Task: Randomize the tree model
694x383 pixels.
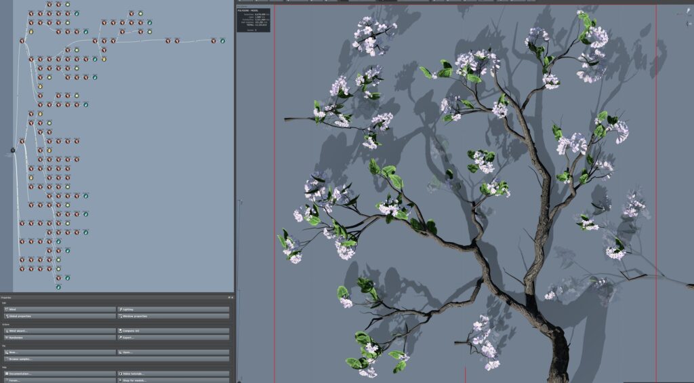Action: click(60, 338)
